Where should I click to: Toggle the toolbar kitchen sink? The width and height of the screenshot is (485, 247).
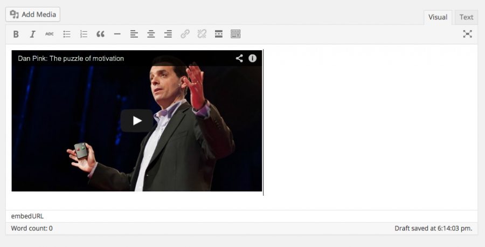coord(235,34)
